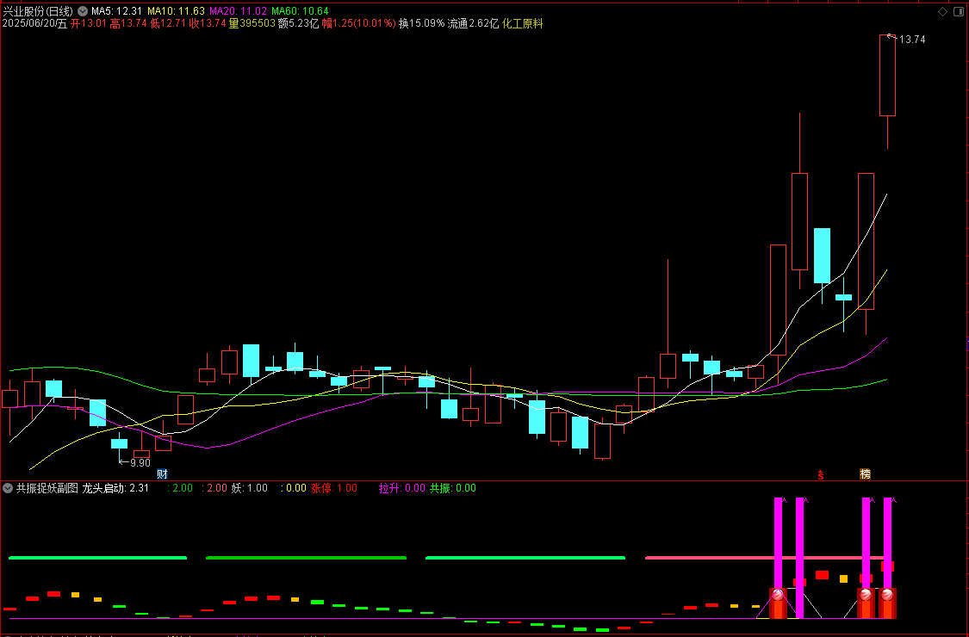Image resolution: width=969 pixels, height=637 pixels.
Task: Click the change value 幅1.25(10.01%)
Action: click(358, 23)
